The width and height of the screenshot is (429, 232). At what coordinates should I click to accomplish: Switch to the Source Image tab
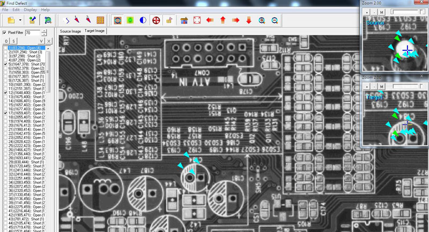pyautogui.click(x=70, y=31)
